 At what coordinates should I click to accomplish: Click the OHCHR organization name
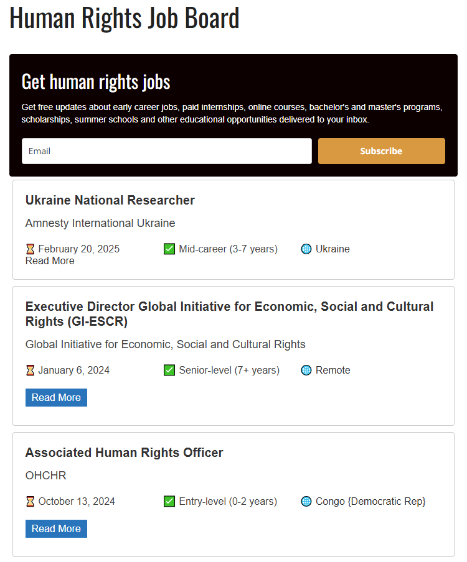coord(45,475)
